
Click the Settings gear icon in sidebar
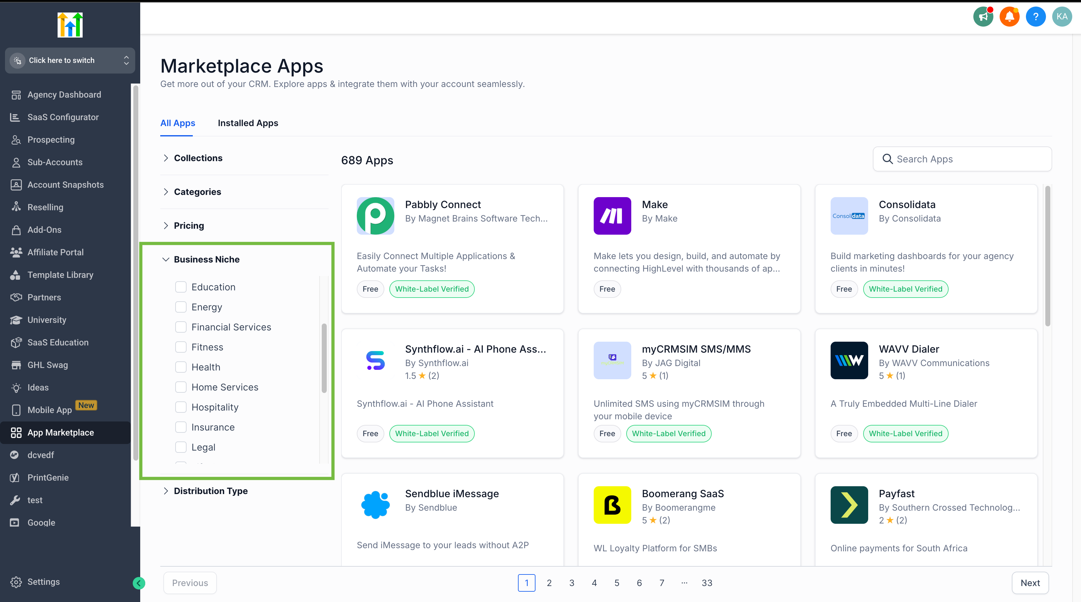16,582
